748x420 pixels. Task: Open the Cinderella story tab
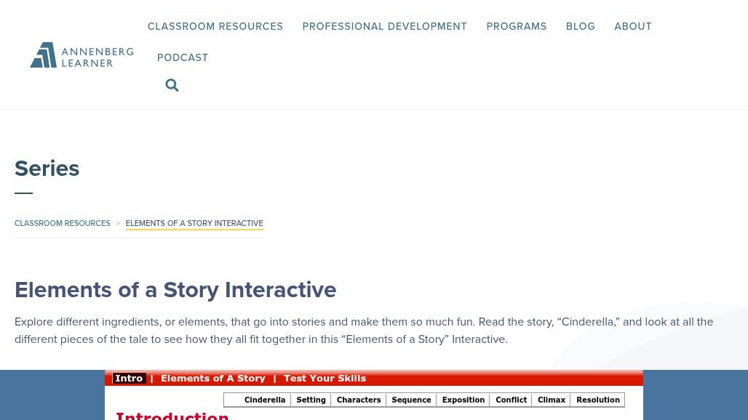click(264, 400)
